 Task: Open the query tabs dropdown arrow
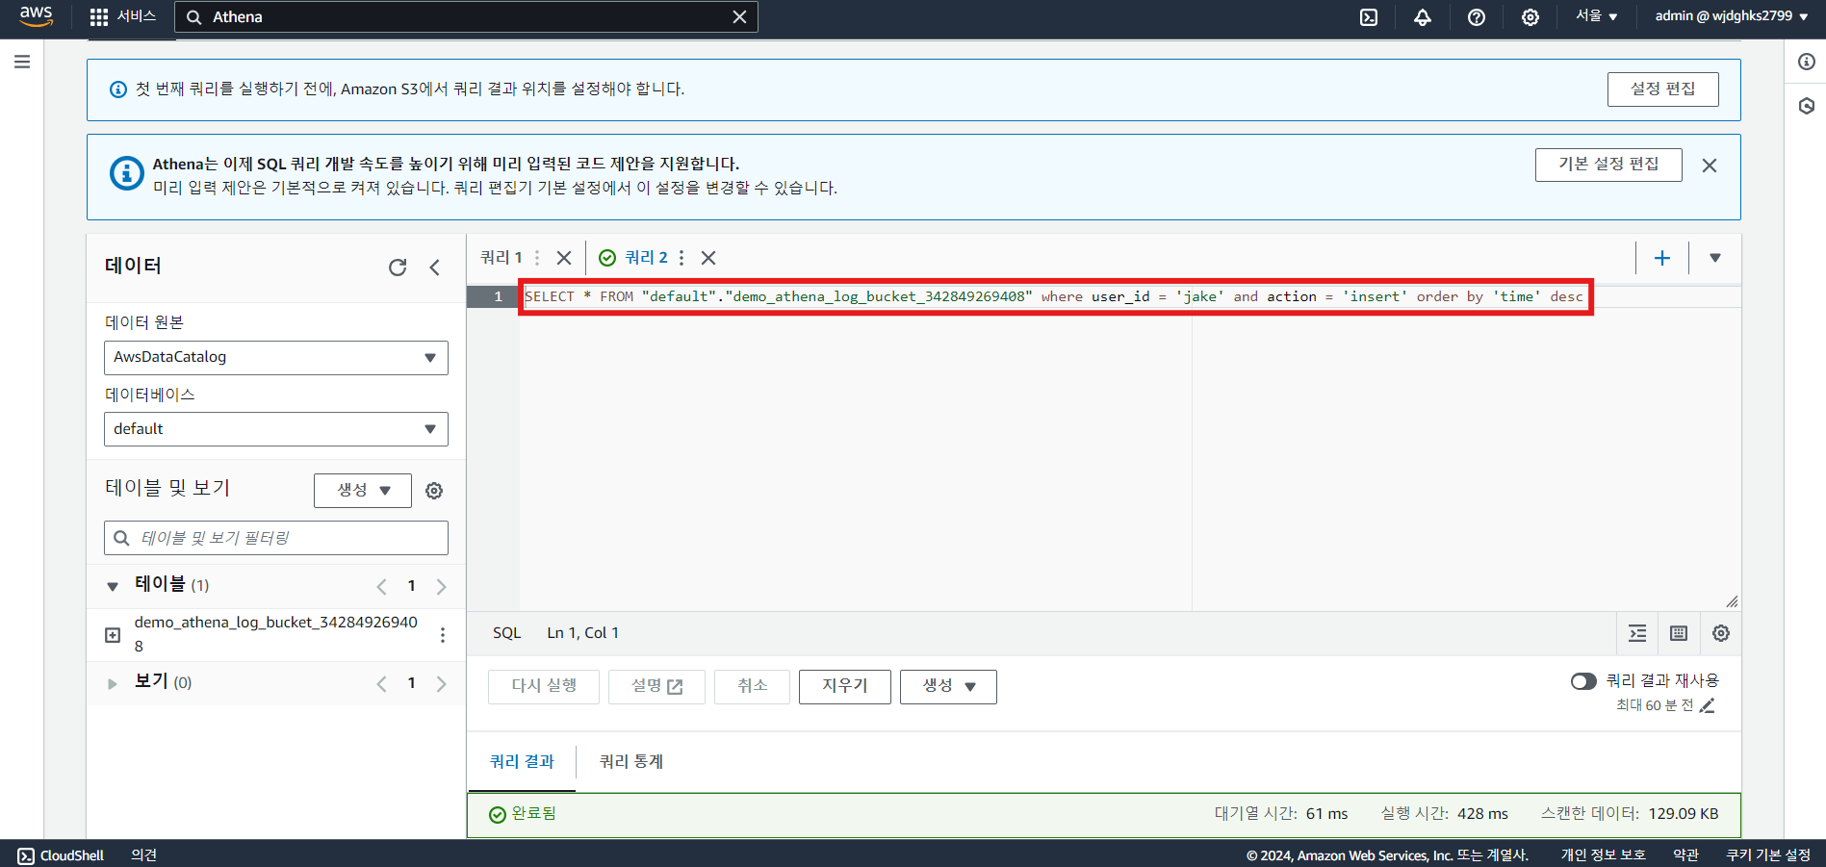(x=1715, y=258)
